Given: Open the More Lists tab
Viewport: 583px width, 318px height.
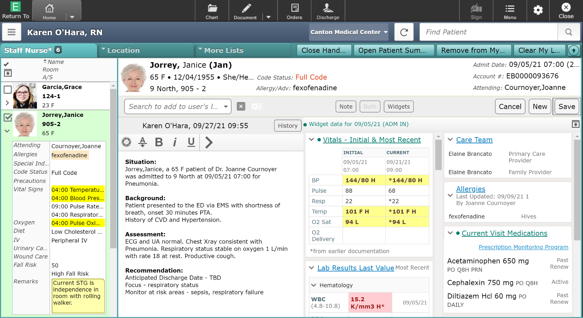Looking at the screenshot, I should tap(223, 50).
